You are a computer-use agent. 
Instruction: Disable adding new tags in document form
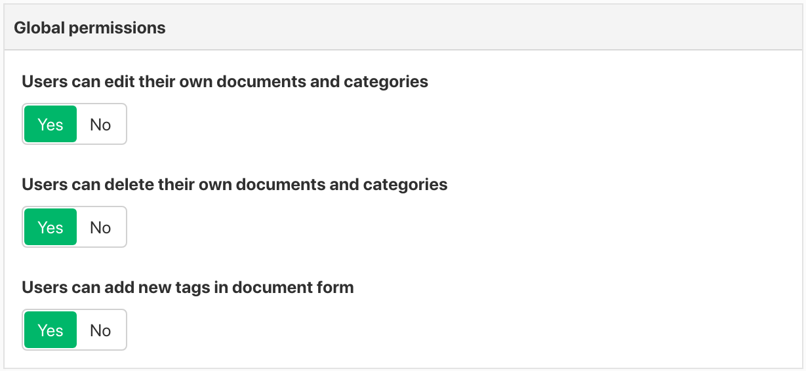(100, 330)
